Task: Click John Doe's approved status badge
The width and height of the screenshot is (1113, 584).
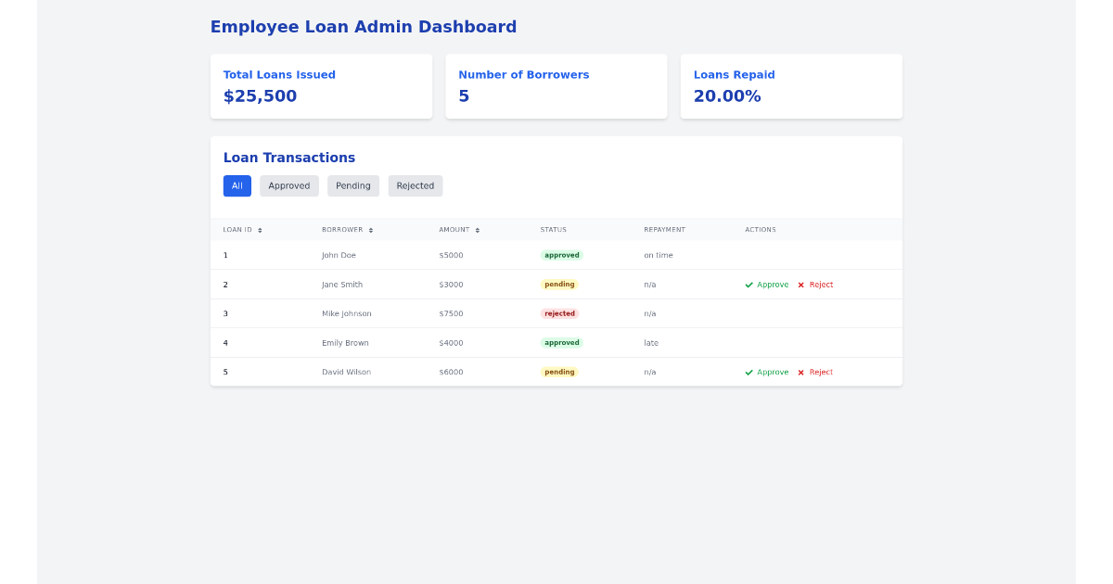Action: tap(561, 255)
